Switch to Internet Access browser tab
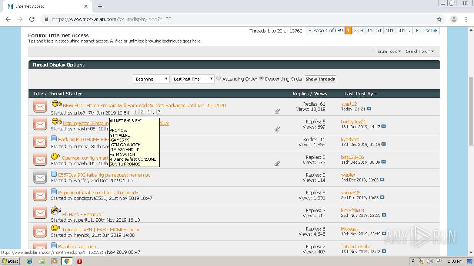Image resolution: width=474 pixels, height=266 pixels. coord(46,6)
